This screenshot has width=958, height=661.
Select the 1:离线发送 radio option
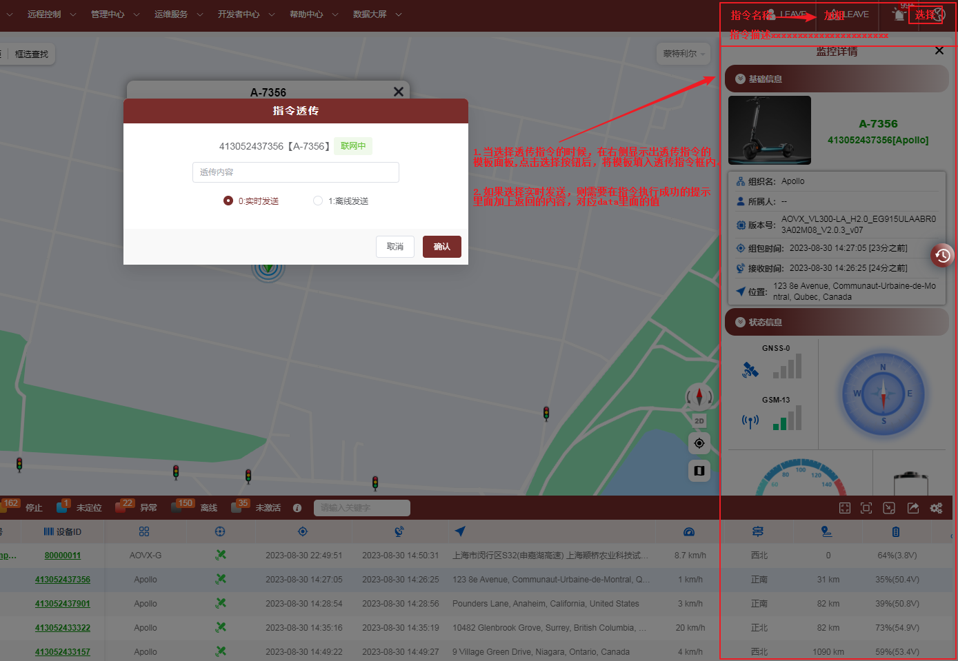click(318, 201)
